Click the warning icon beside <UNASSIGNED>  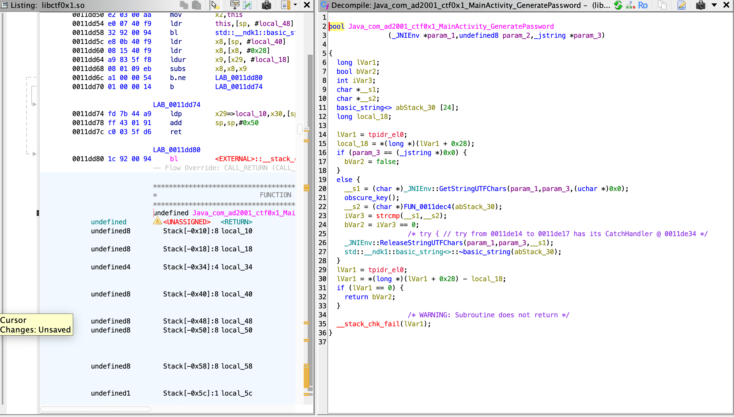pyautogui.click(x=157, y=221)
